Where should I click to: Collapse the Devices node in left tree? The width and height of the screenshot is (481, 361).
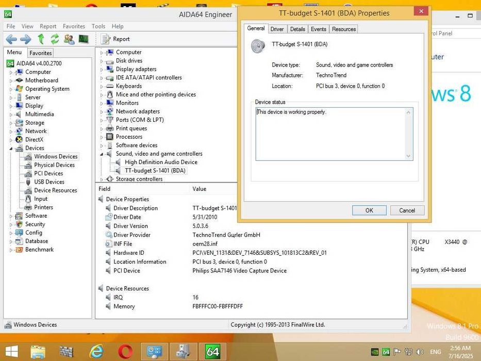pyautogui.click(x=11, y=149)
